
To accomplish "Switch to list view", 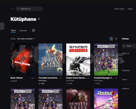I will [x=116, y=39].
